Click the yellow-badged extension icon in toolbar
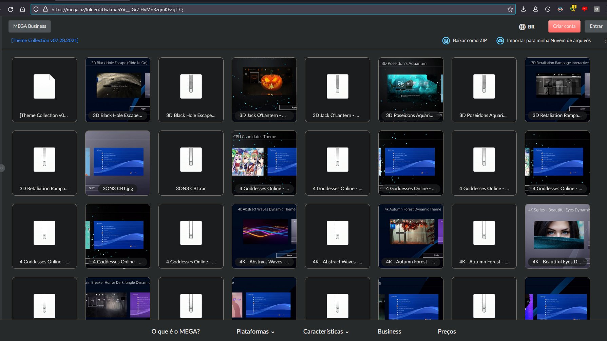607x341 pixels. click(573, 9)
